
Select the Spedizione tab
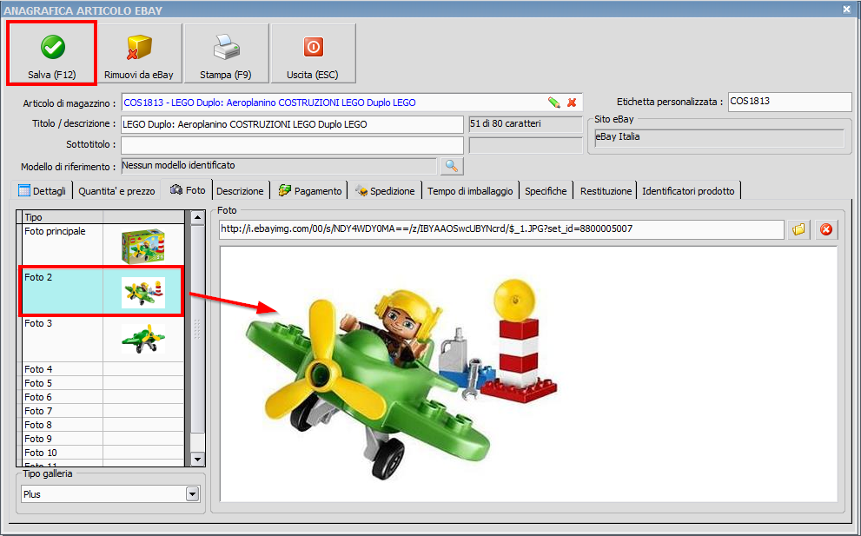(386, 191)
